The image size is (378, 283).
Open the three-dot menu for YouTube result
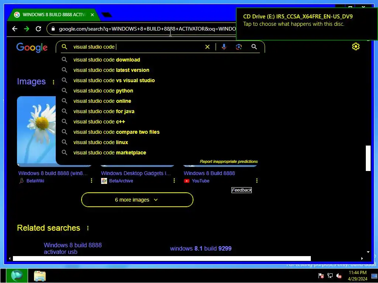coord(257,181)
